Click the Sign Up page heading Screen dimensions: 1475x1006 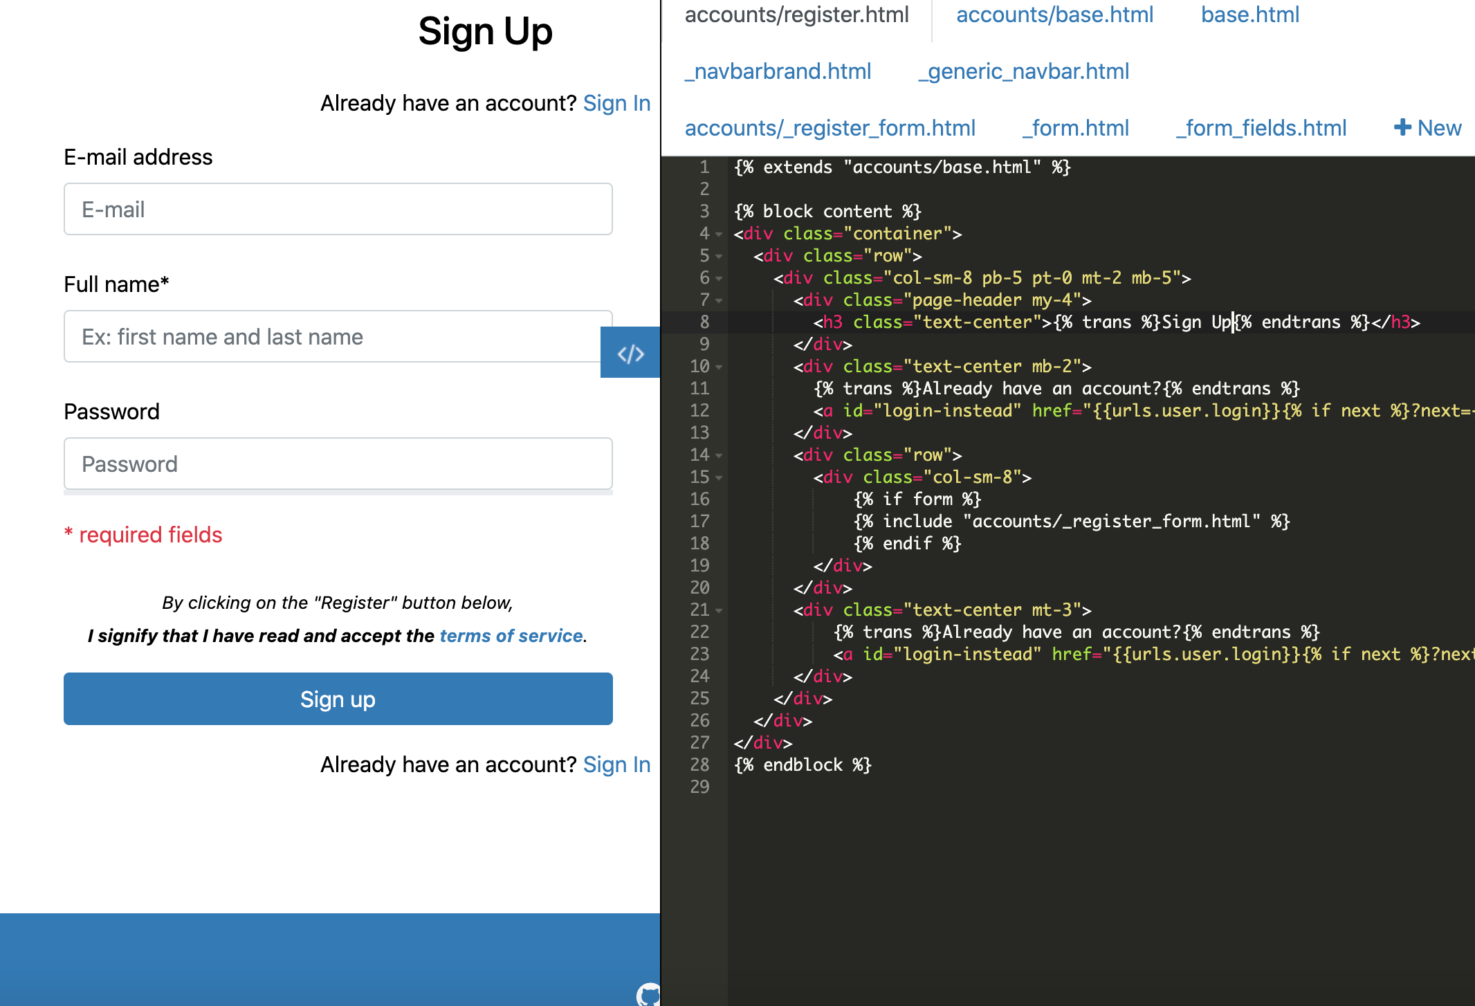pyautogui.click(x=485, y=31)
